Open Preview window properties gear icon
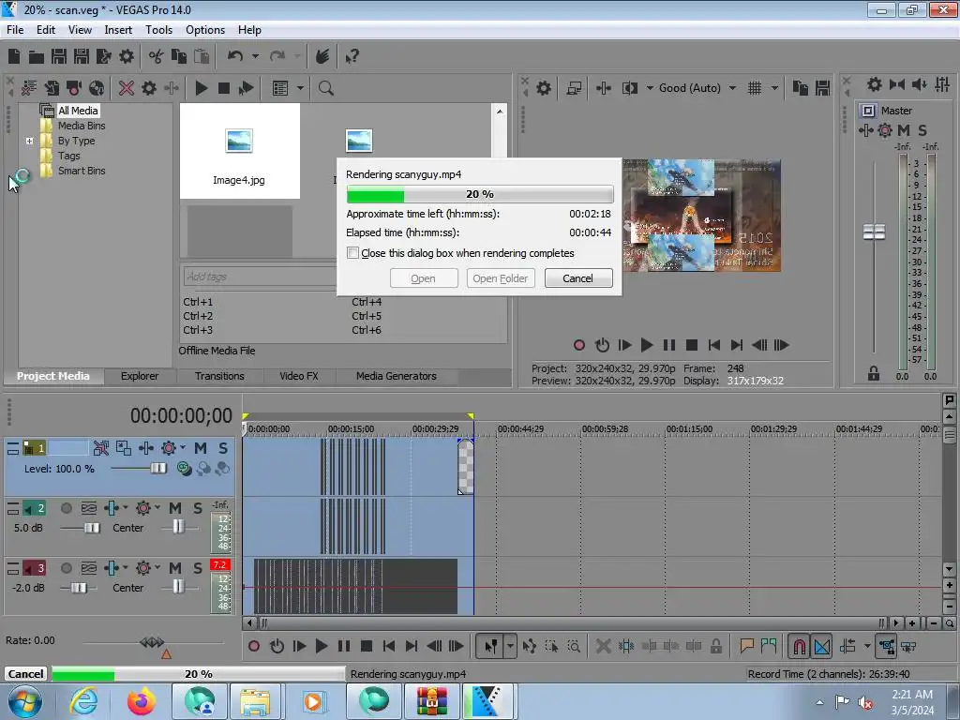The width and height of the screenshot is (960, 720). pyautogui.click(x=543, y=88)
